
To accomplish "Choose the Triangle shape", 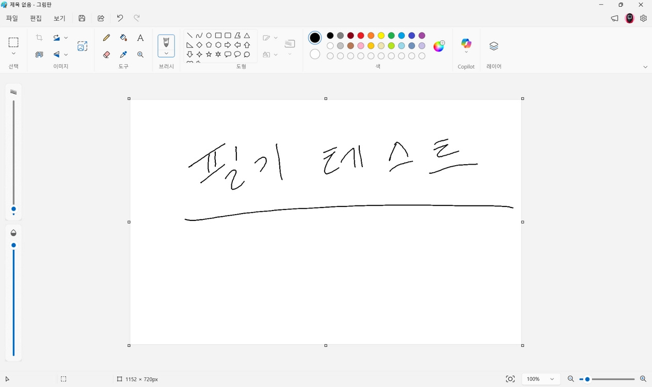I will [x=247, y=36].
